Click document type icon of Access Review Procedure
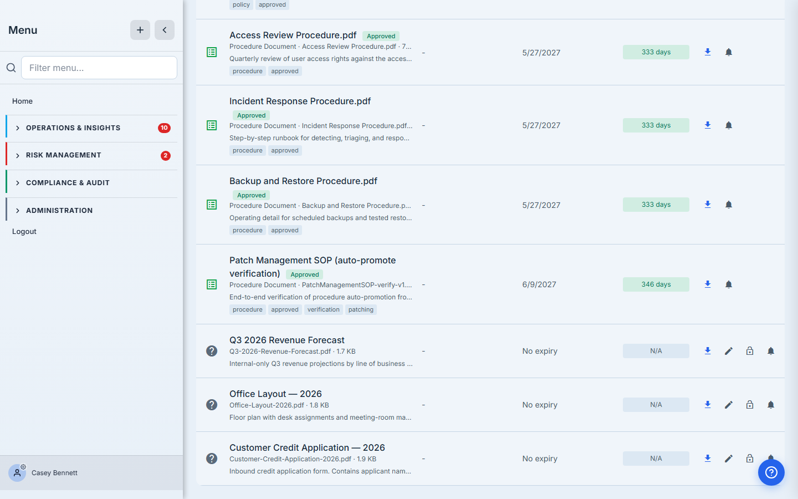Screen dimensions: 798x499 [212, 52]
